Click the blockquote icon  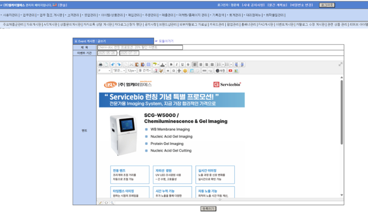[x=167, y=71]
